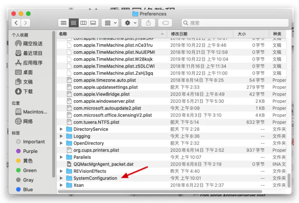
Task: Expand the Logging folder
Action: click(x=61, y=136)
